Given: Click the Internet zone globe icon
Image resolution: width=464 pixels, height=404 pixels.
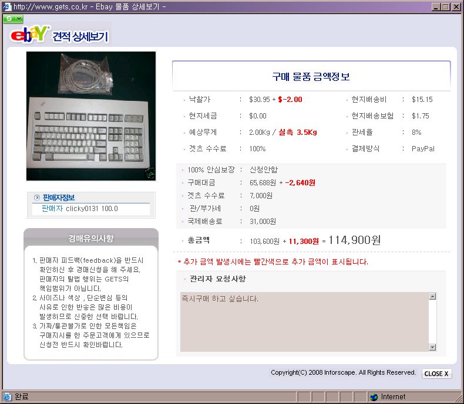Looking at the screenshot, I should click(374, 397).
